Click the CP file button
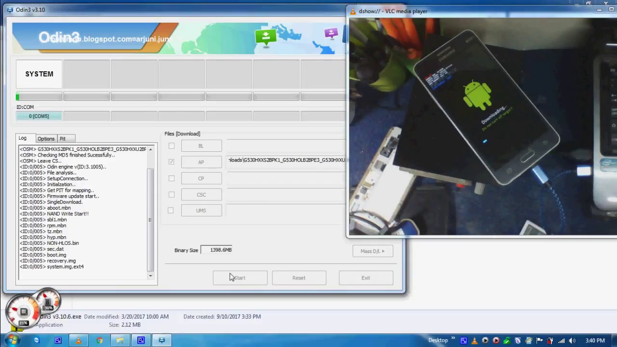This screenshot has height=347, width=617. pos(201,178)
